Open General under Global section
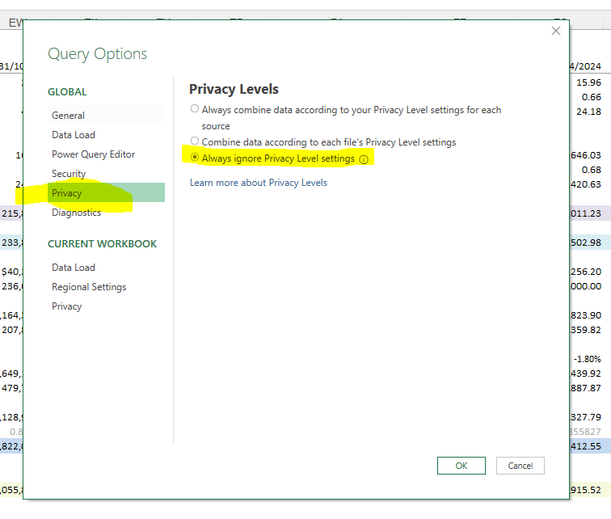 point(68,116)
